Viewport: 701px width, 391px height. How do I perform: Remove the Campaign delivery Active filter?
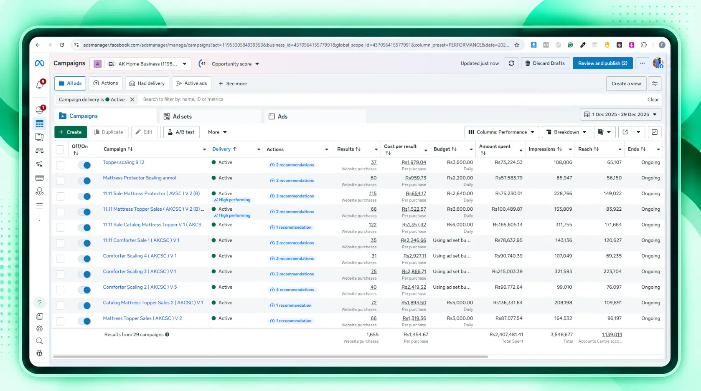(132, 99)
